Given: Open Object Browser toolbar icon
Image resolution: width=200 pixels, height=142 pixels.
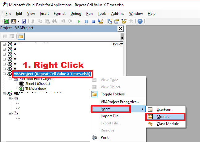Looking at the screenshot, I should pos(124,21).
